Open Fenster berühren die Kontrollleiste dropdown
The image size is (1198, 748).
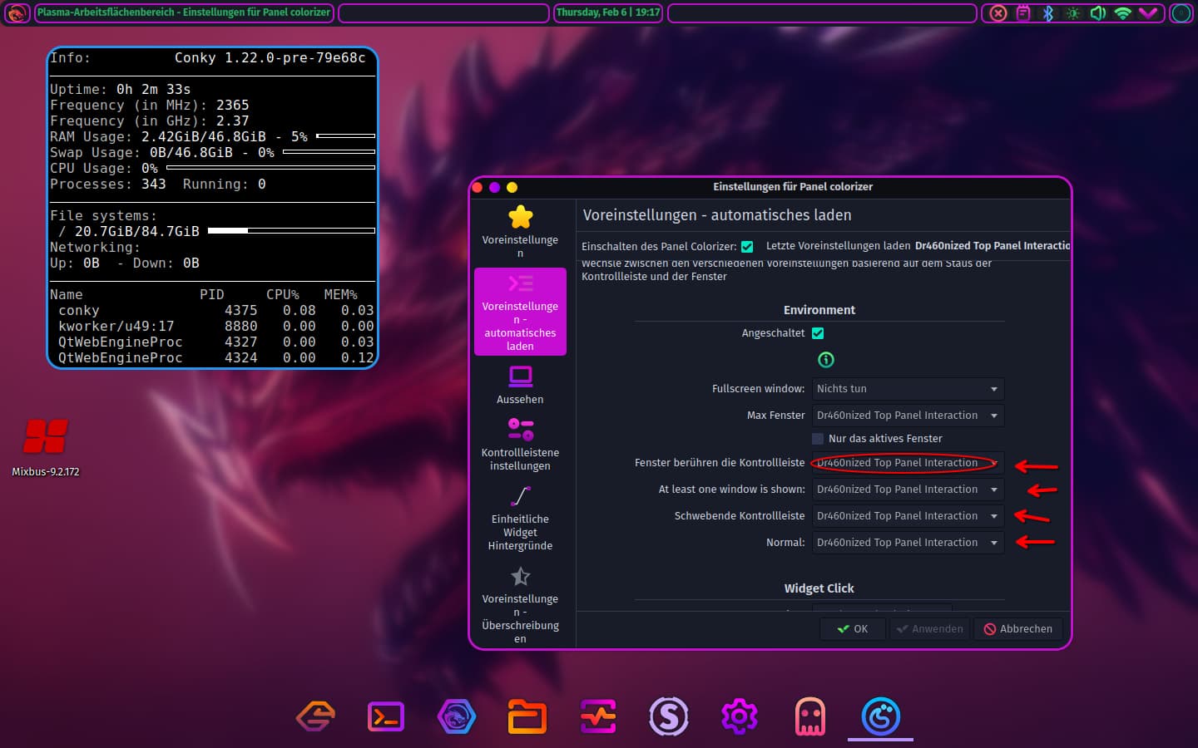click(908, 463)
